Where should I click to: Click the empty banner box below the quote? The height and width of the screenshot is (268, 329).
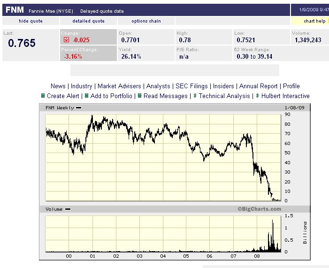coord(175,70)
